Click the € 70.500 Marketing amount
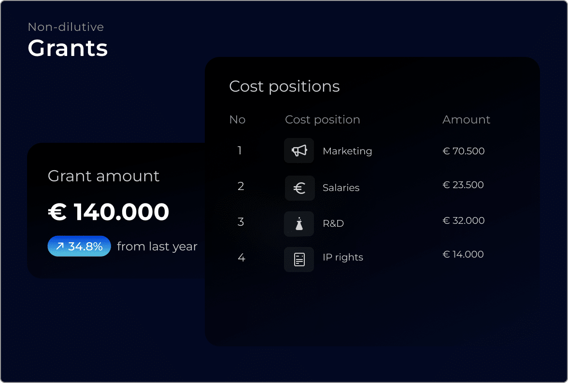568x383 pixels. point(464,151)
